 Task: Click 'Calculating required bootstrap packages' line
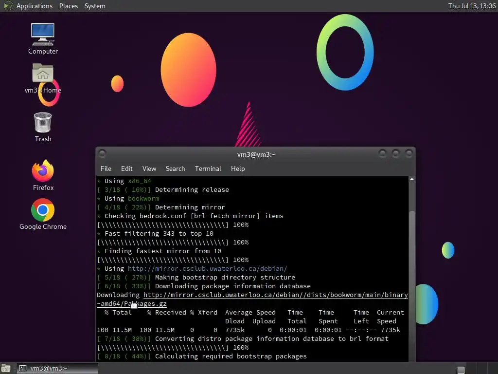[231, 356]
